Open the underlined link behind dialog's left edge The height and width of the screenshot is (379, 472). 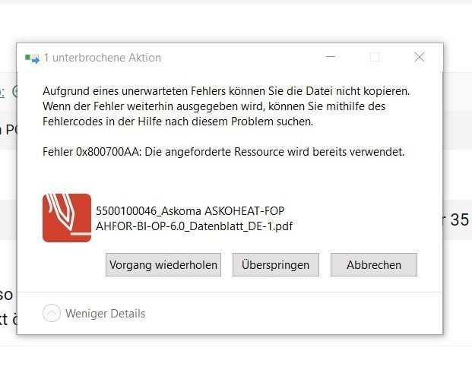coord(2,92)
